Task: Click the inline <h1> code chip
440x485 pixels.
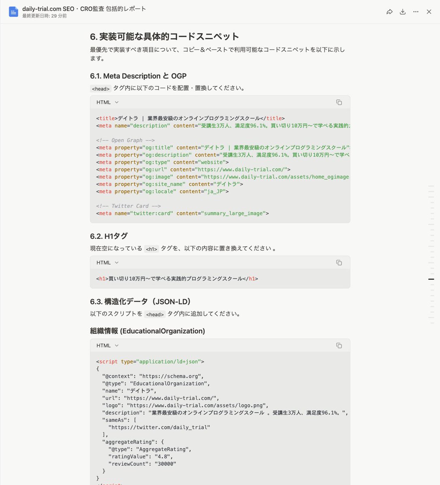Action: 151,249
